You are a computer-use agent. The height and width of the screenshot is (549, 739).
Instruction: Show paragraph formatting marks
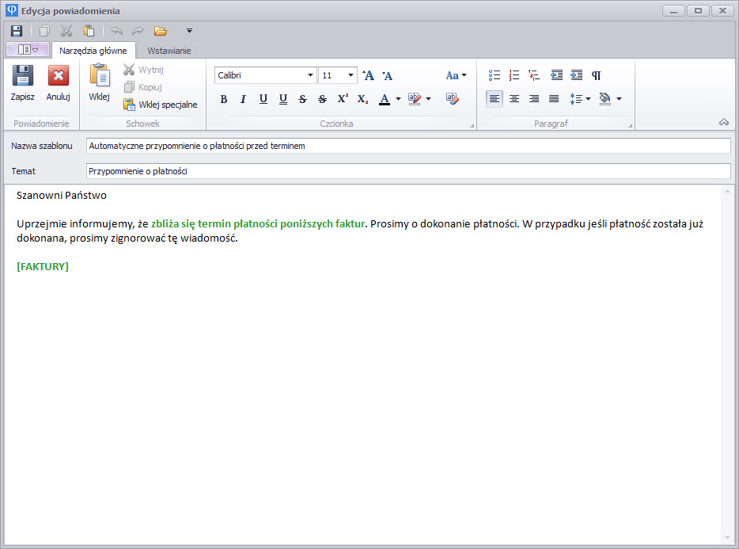(x=597, y=75)
